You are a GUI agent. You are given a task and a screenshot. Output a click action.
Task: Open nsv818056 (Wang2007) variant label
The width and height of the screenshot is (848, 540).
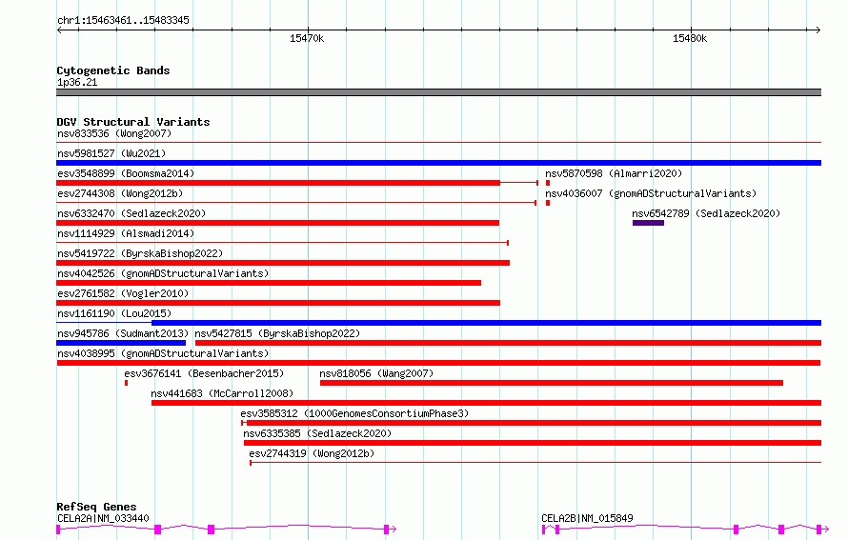tap(376, 373)
